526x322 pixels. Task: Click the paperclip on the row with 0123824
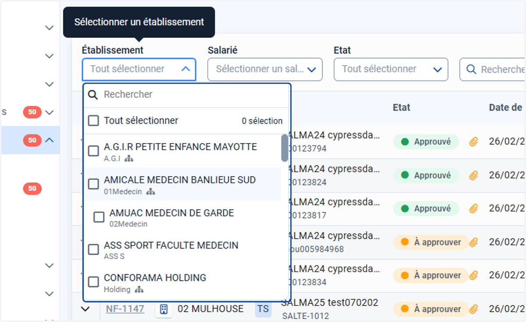click(473, 175)
